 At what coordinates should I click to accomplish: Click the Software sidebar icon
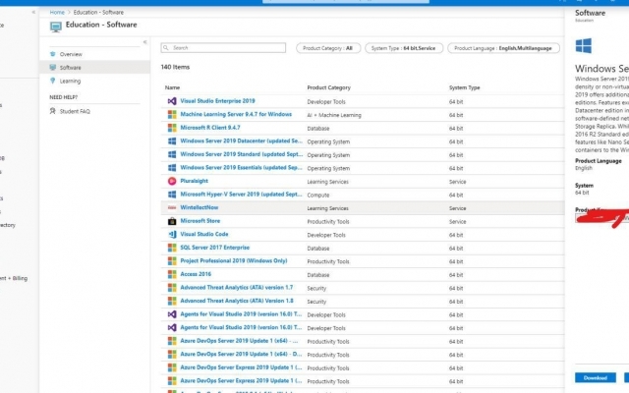tap(52, 67)
